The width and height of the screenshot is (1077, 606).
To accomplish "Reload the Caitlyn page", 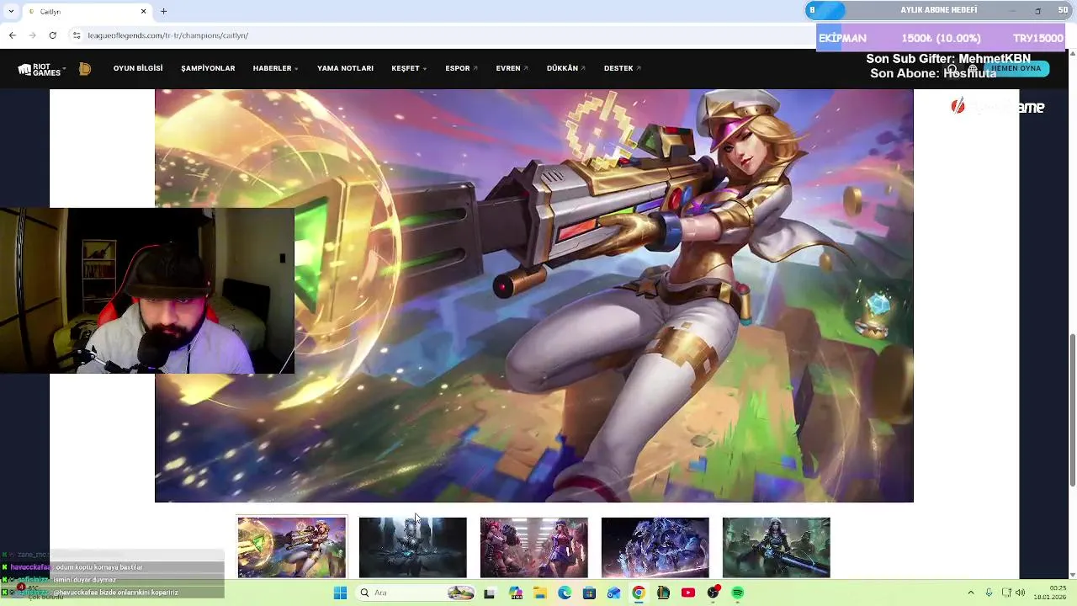I will [x=53, y=35].
